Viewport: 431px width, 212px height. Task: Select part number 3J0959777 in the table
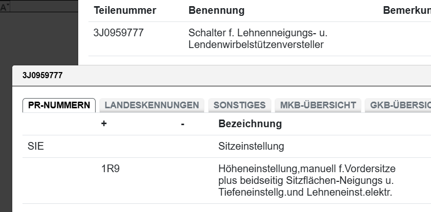119,33
